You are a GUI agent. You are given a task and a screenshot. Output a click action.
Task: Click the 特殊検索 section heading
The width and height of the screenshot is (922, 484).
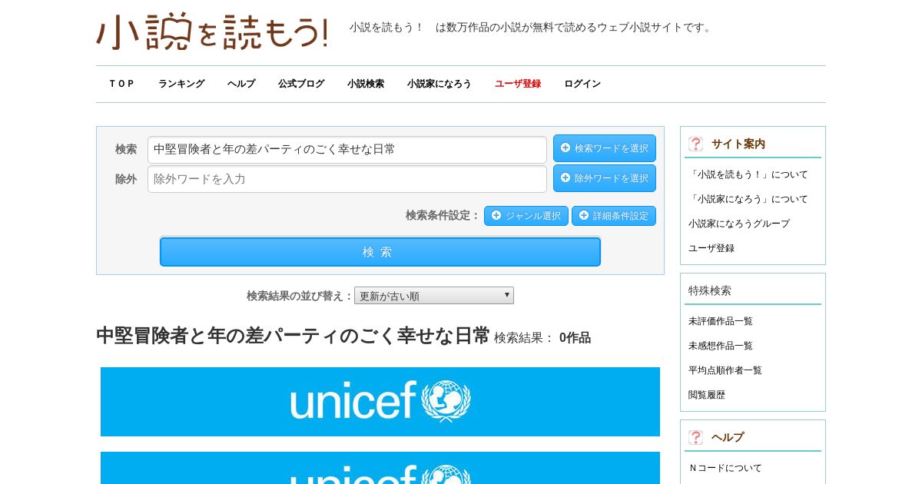point(710,290)
